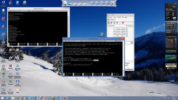This screenshot has height=100, width=178.
Task: Click the speaker icon in softphone toolbar
Action: pos(117,23)
